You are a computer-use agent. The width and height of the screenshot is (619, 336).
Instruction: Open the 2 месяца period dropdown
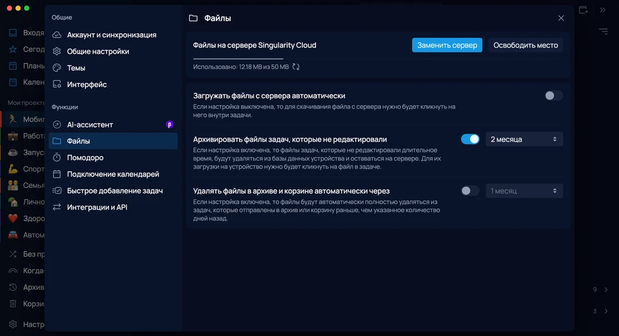(x=524, y=139)
